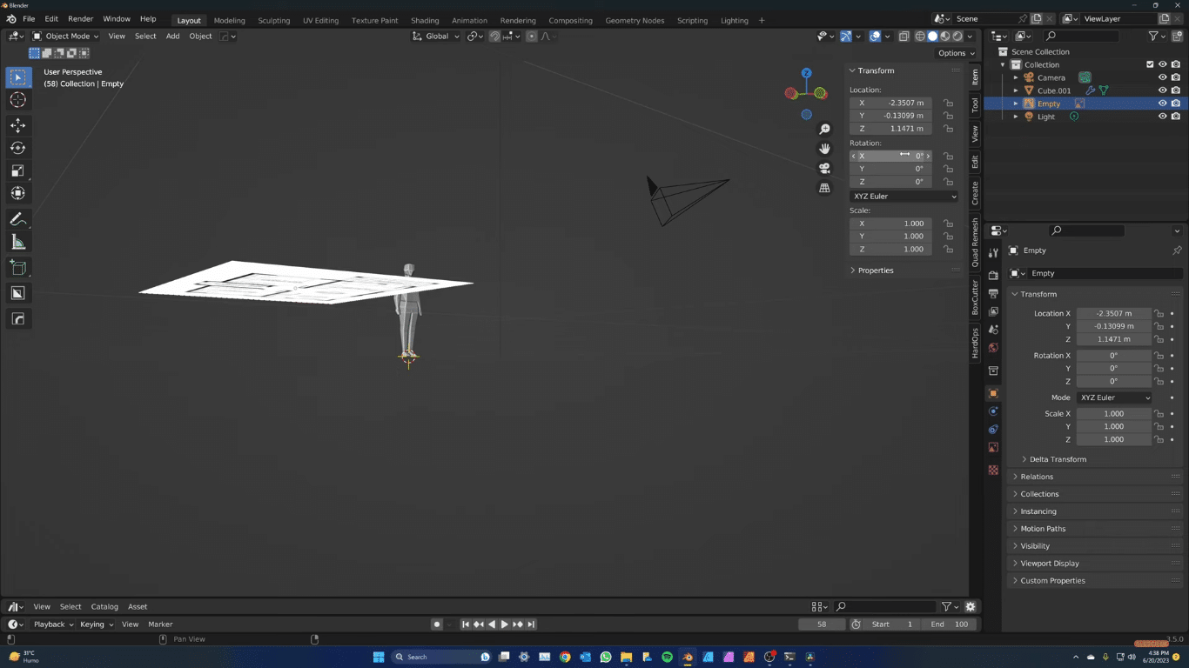1189x668 pixels.
Task: Click the Rotation X value slider
Action: click(890, 155)
